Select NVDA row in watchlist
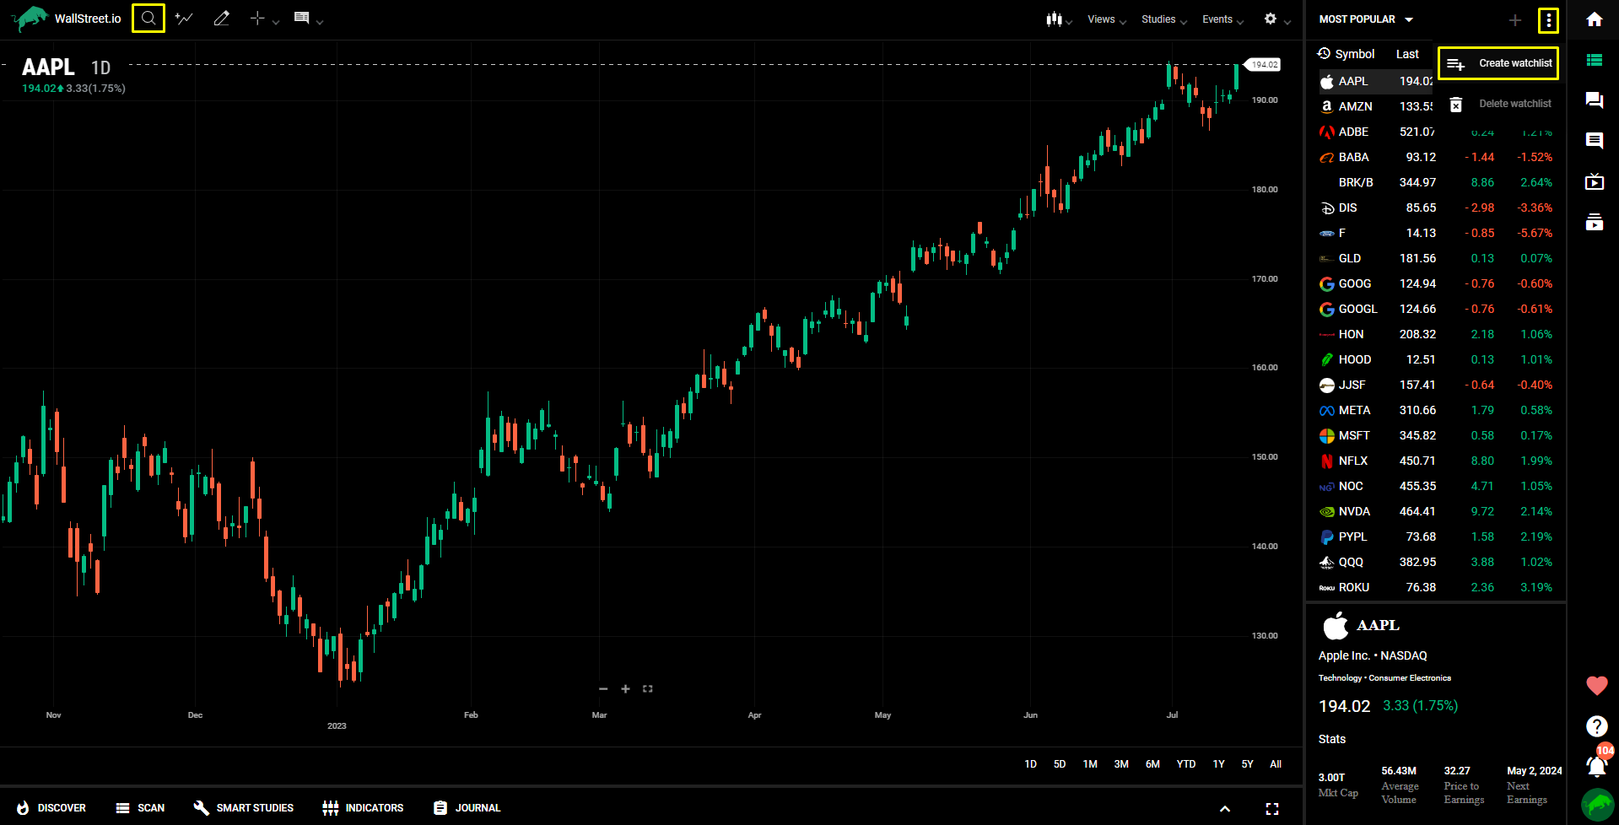Image resolution: width=1619 pixels, height=825 pixels. (x=1436, y=511)
